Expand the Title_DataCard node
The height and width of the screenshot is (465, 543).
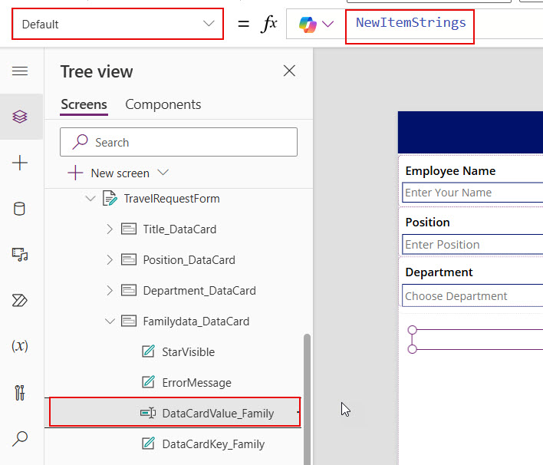(110, 229)
